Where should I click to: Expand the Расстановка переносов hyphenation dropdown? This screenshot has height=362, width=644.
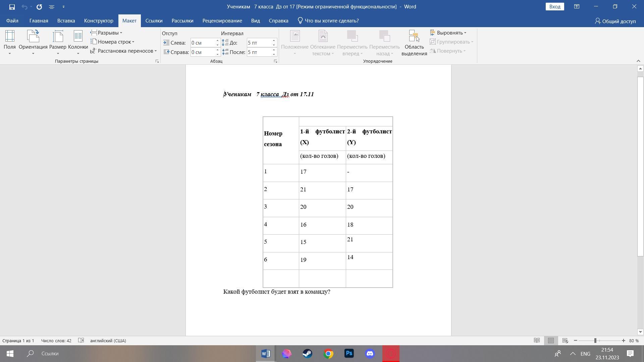(x=123, y=51)
